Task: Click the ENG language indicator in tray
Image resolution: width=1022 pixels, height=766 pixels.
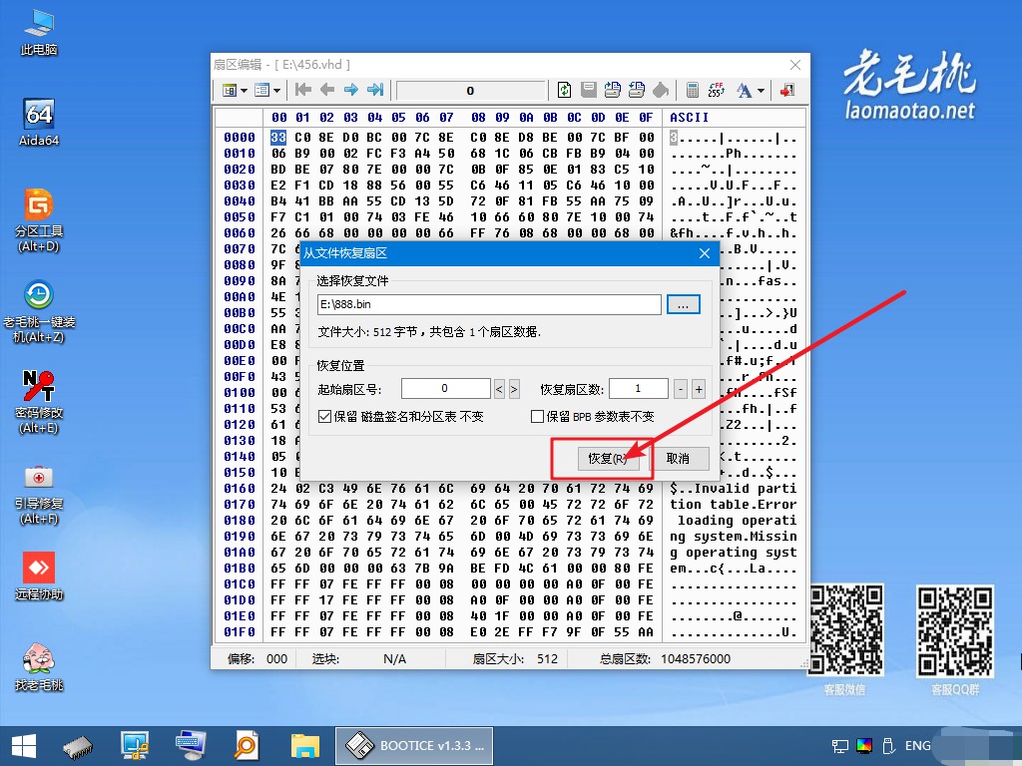Action: click(x=917, y=746)
